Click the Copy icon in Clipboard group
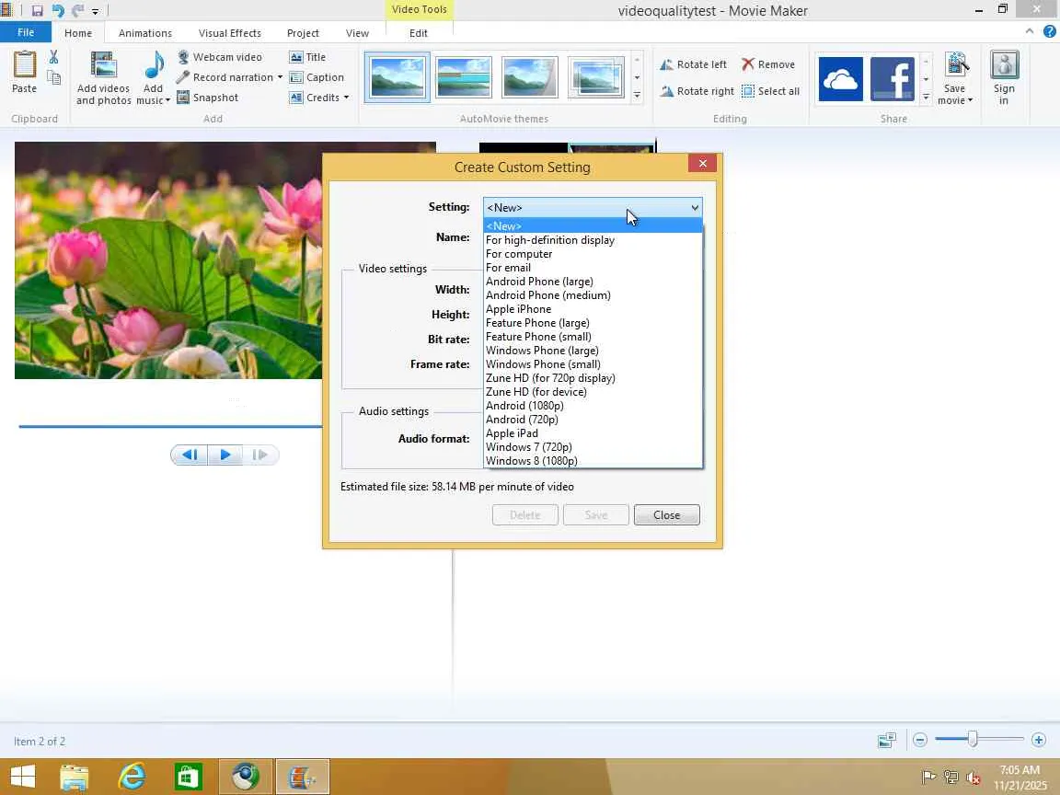Image resolution: width=1060 pixels, height=795 pixels. tap(53, 77)
